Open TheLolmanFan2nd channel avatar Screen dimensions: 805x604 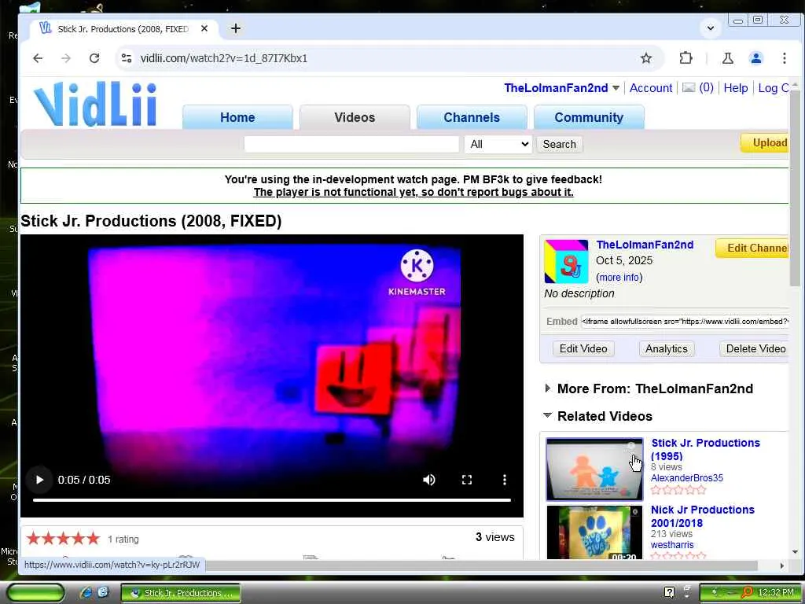pyautogui.click(x=566, y=261)
